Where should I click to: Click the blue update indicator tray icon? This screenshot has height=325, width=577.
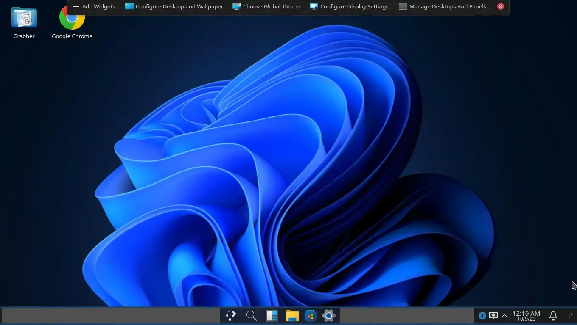[x=482, y=316]
